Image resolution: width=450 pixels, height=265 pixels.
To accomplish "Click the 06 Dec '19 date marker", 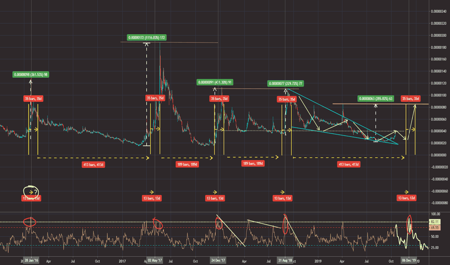I will coord(409,260).
